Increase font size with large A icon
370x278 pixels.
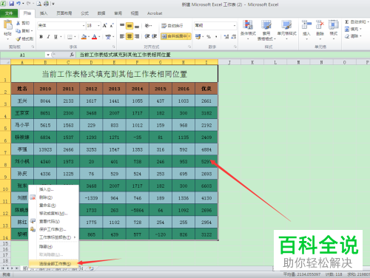coord(105,25)
